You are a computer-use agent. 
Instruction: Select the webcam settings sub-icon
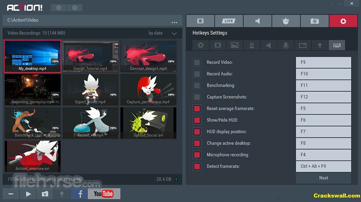click(252, 45)
